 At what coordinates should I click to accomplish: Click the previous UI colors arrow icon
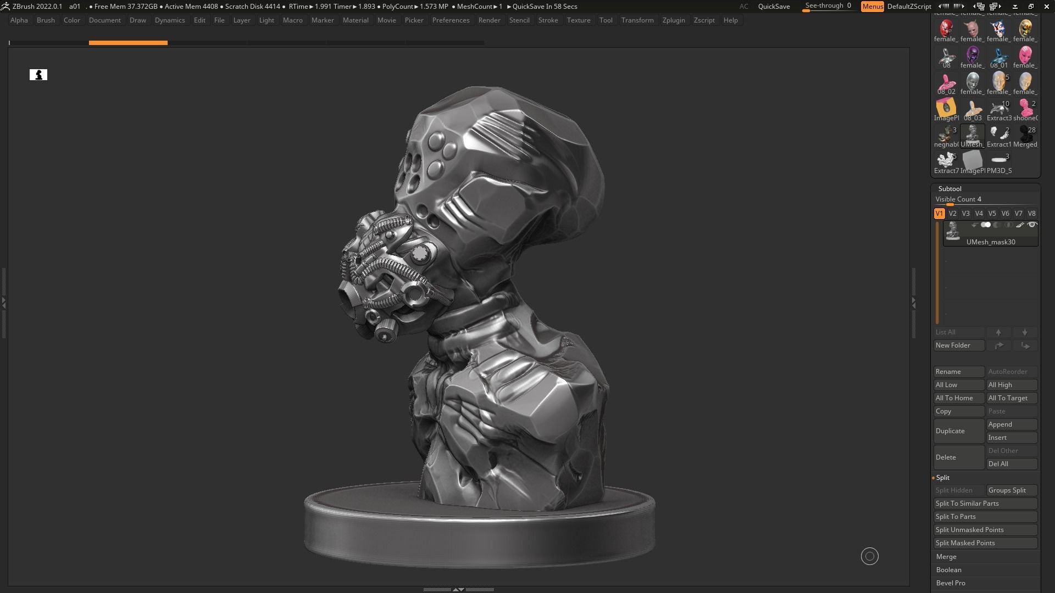pos(943,7)
